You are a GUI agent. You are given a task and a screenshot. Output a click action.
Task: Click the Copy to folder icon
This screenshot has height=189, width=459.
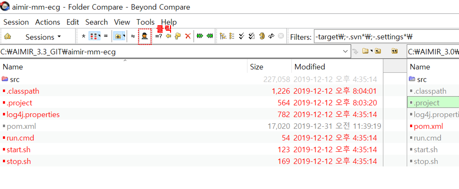tap(178, 36)
